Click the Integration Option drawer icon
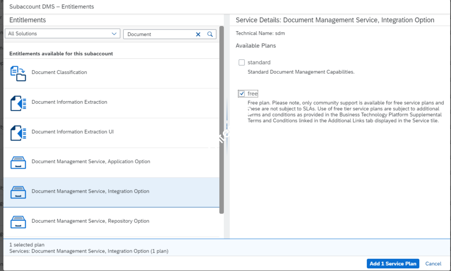451x271 pixels. tap(18, 192)
